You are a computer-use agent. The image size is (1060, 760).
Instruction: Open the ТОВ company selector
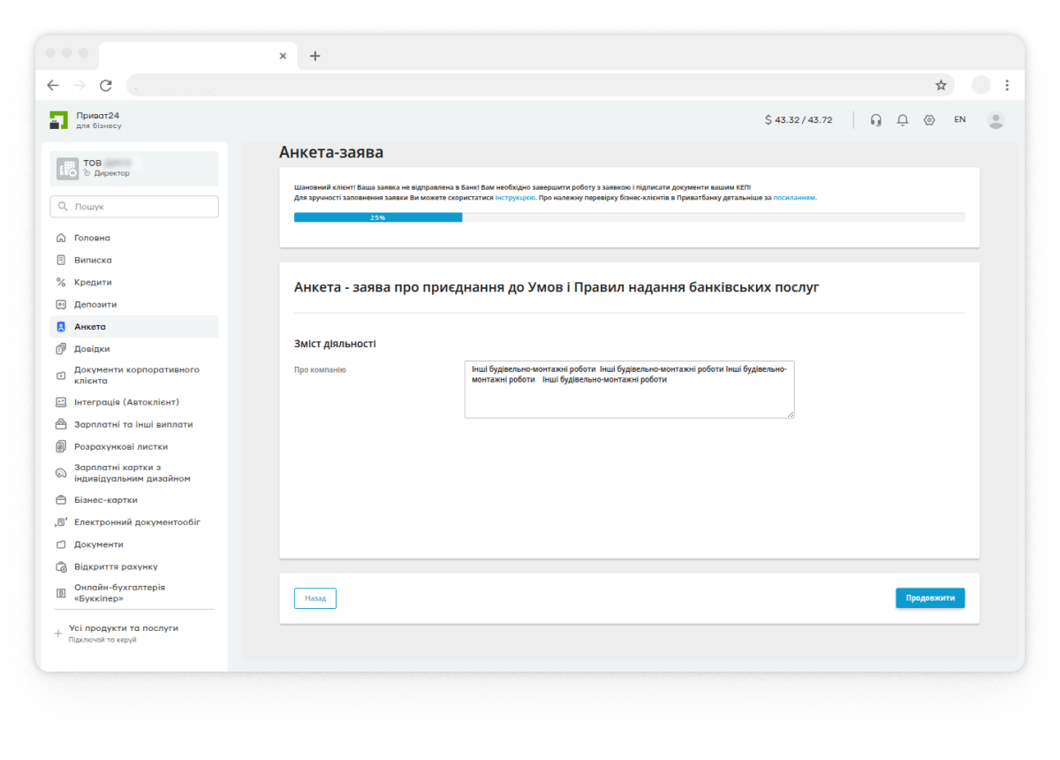[134, 168]
